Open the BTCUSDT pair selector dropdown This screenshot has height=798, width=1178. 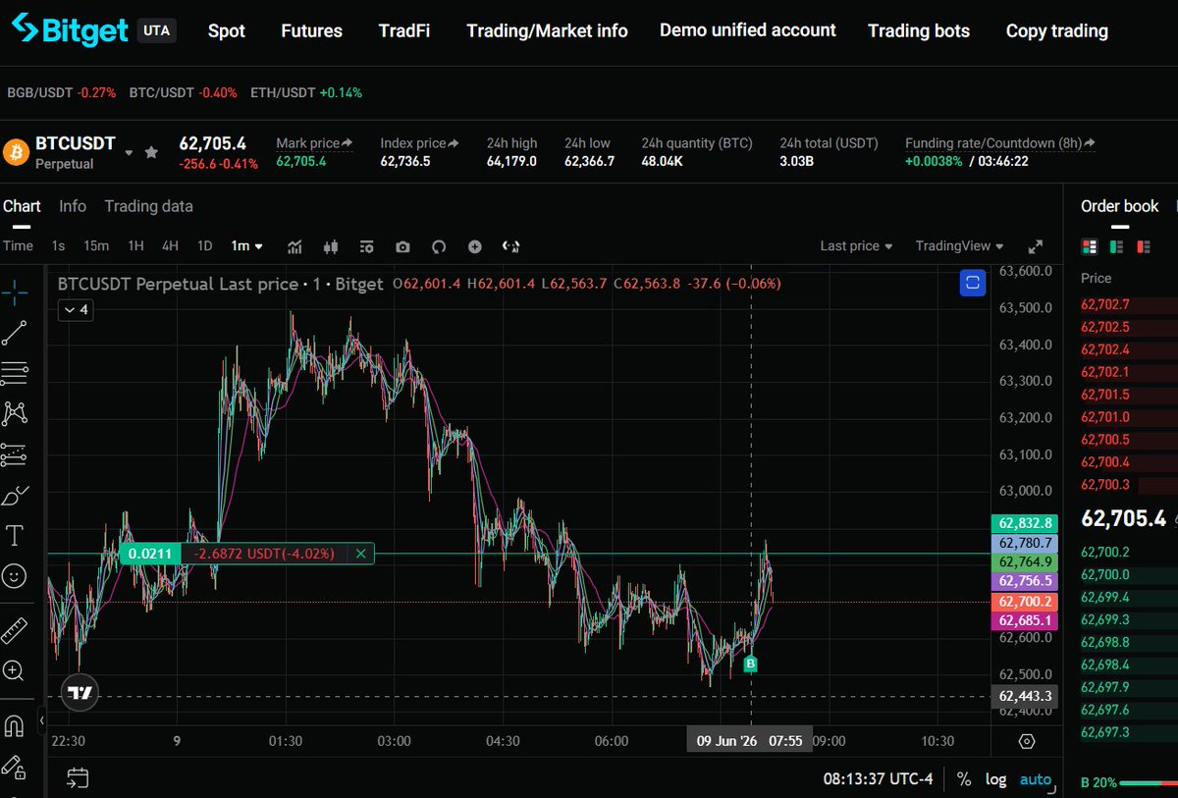tap(129, 153)
